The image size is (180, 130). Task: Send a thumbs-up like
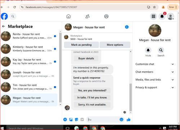(x=129, y=120)
